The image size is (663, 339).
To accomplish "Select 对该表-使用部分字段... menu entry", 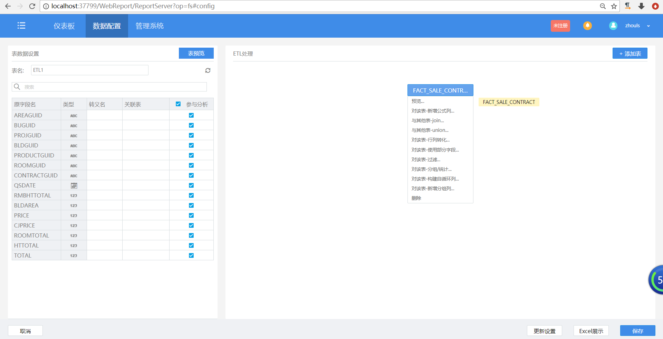I will (x=440, y=150).
